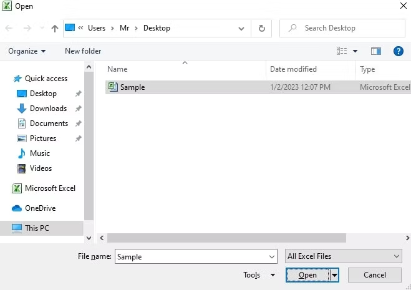Image resolution: width=411 pixels, height=290 pixels.
Task: Click the computer icon in address bar
Action: [70, 27]
